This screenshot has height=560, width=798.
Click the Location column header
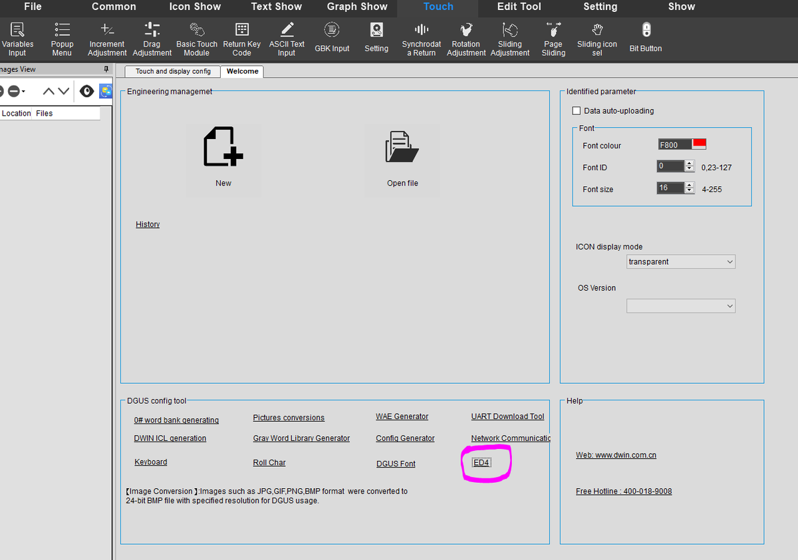pos(17,114)
